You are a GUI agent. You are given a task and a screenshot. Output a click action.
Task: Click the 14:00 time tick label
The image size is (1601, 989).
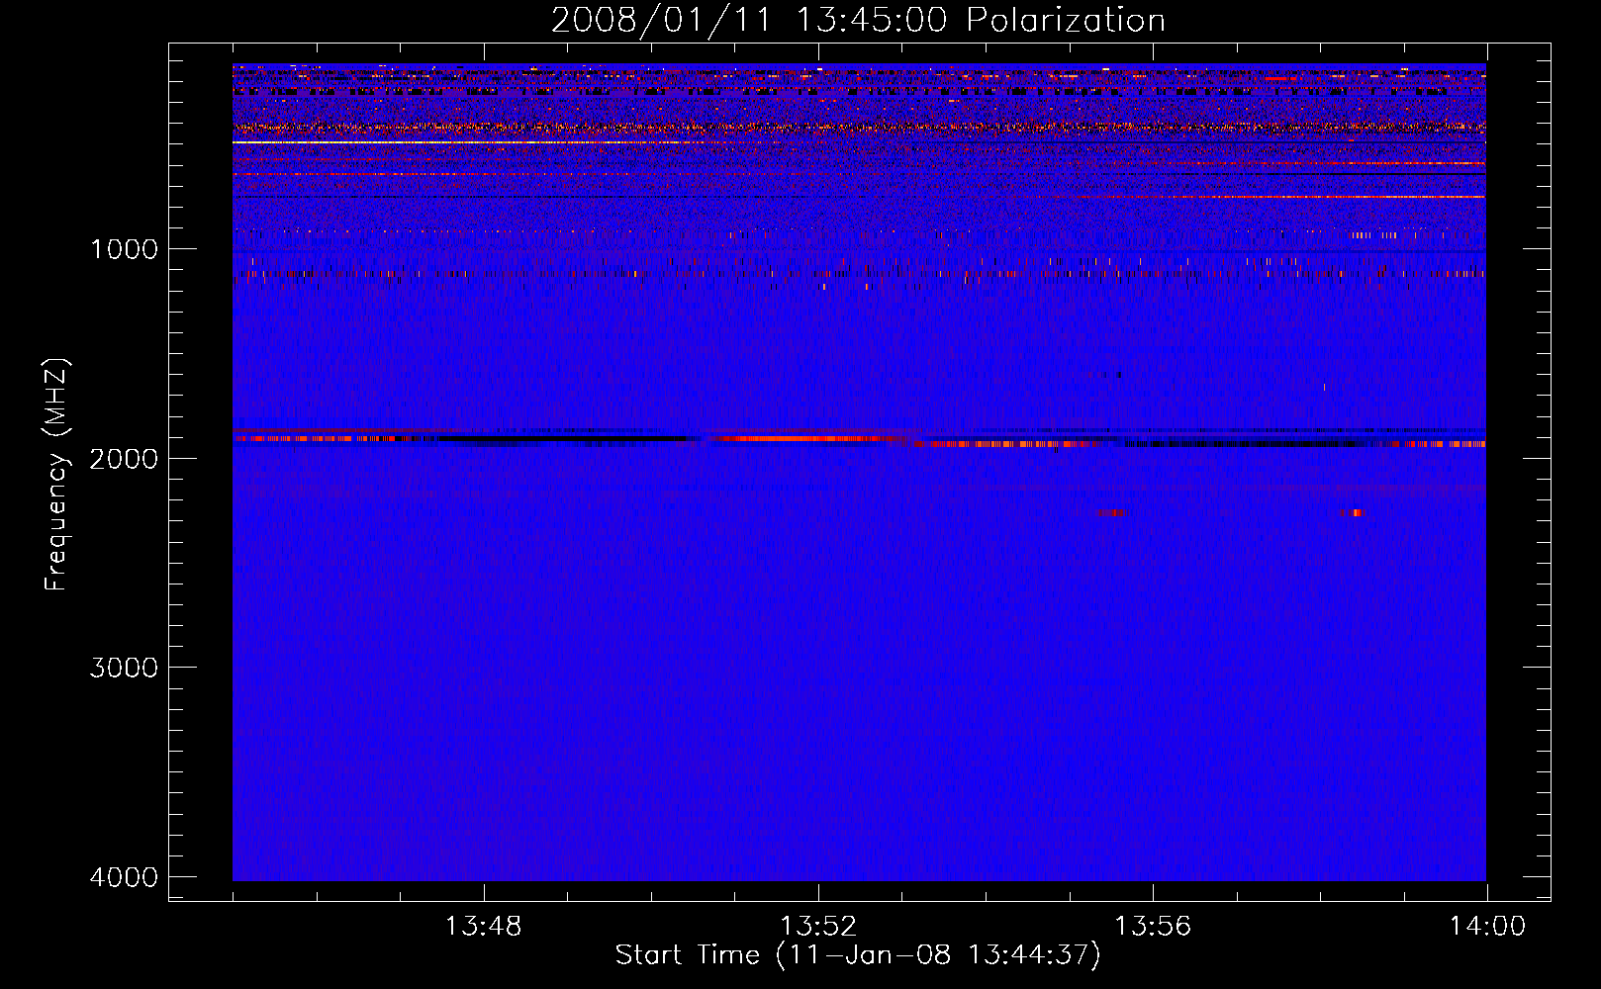(1487, 927)
